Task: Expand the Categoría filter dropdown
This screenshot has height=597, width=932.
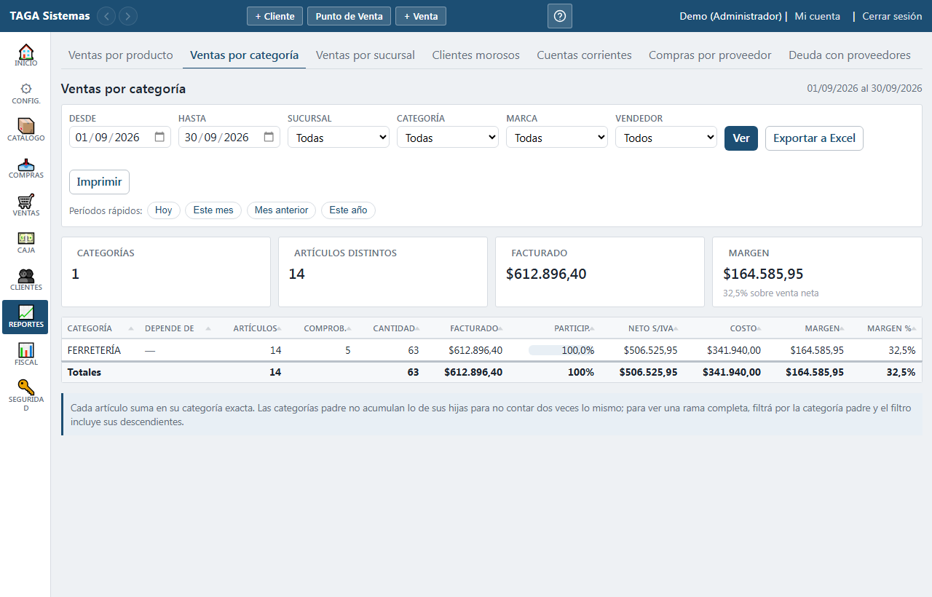Action: pyautogui.click(x=448, y=138)
